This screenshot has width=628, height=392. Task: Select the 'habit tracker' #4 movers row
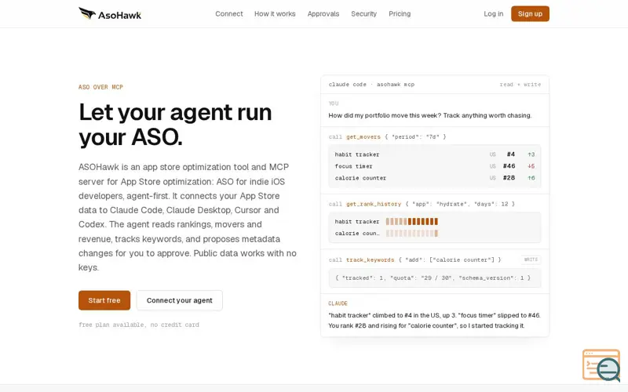click(435, 154)
